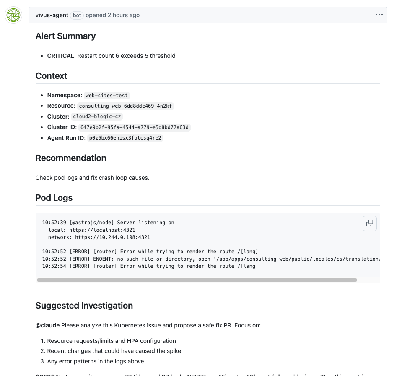Open the comment options kebab menu

click(379, 15)
